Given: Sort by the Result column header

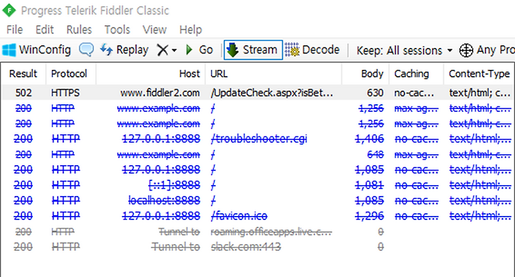Looking at the screenshot, I should (x=23, y=74).
